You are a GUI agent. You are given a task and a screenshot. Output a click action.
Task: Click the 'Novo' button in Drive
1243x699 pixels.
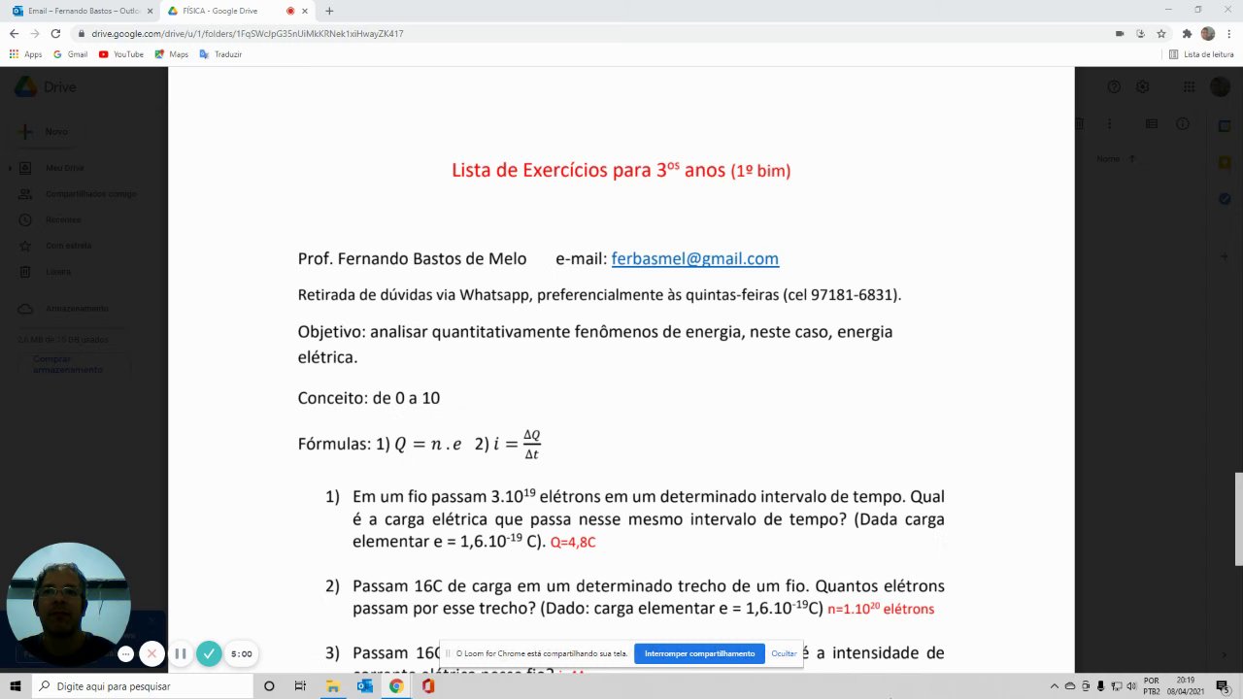coord(47,131)
